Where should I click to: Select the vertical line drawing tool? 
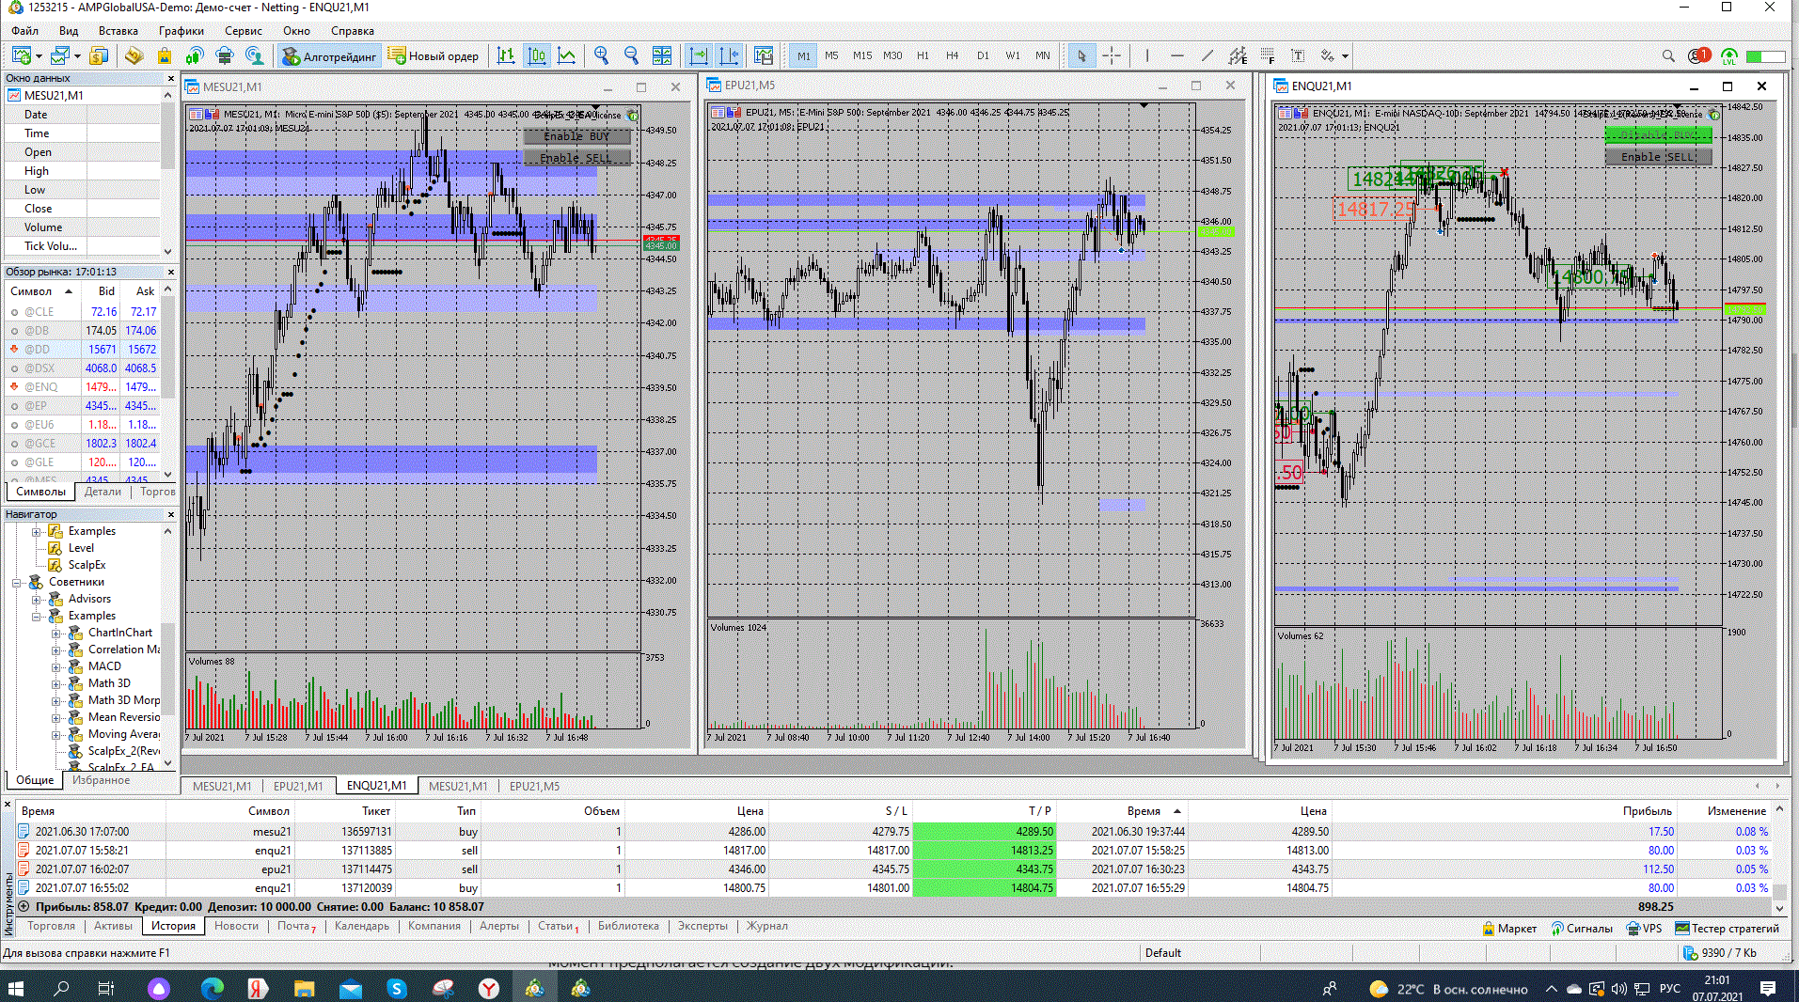(x=1147, y=56)
